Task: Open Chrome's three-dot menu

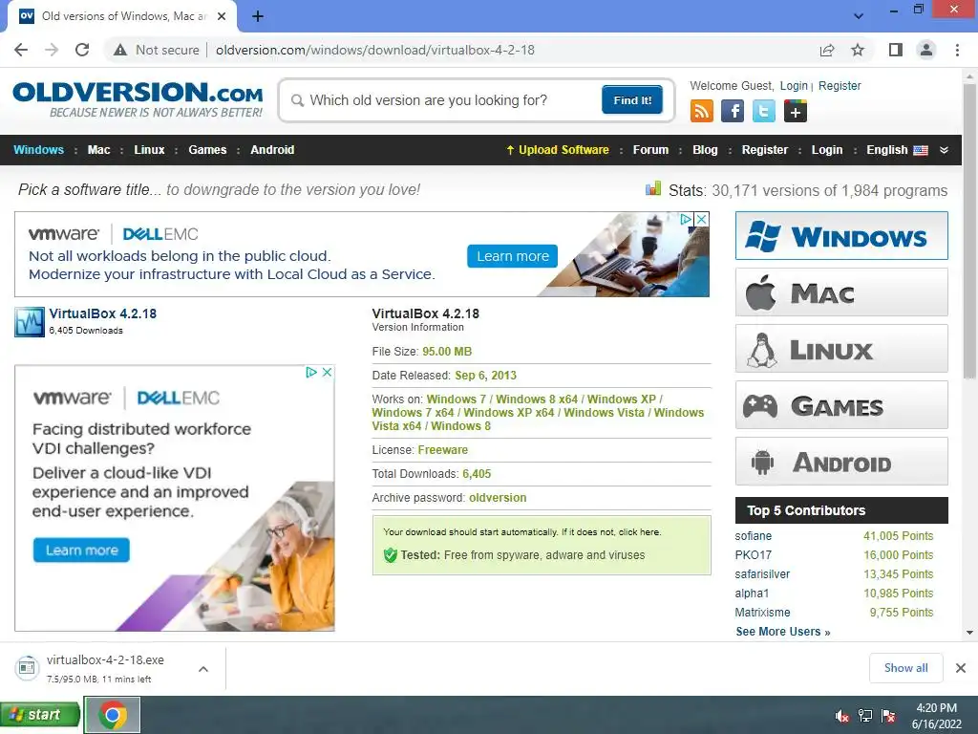Action: click(x=957, y=50)
